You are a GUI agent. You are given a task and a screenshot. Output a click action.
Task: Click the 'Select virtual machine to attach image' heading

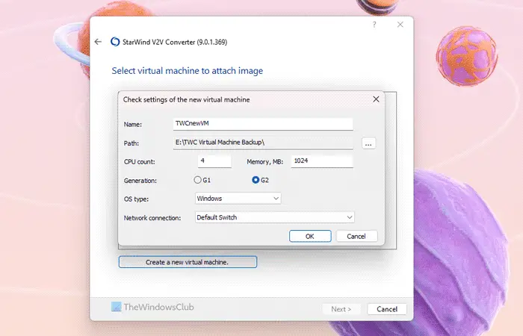pyautogui.click(x=187, y=71)
